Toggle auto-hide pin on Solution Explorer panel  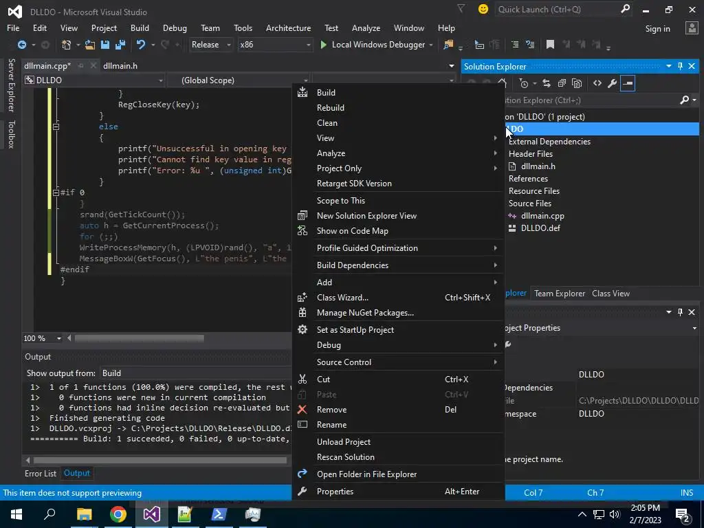point(680,66)
